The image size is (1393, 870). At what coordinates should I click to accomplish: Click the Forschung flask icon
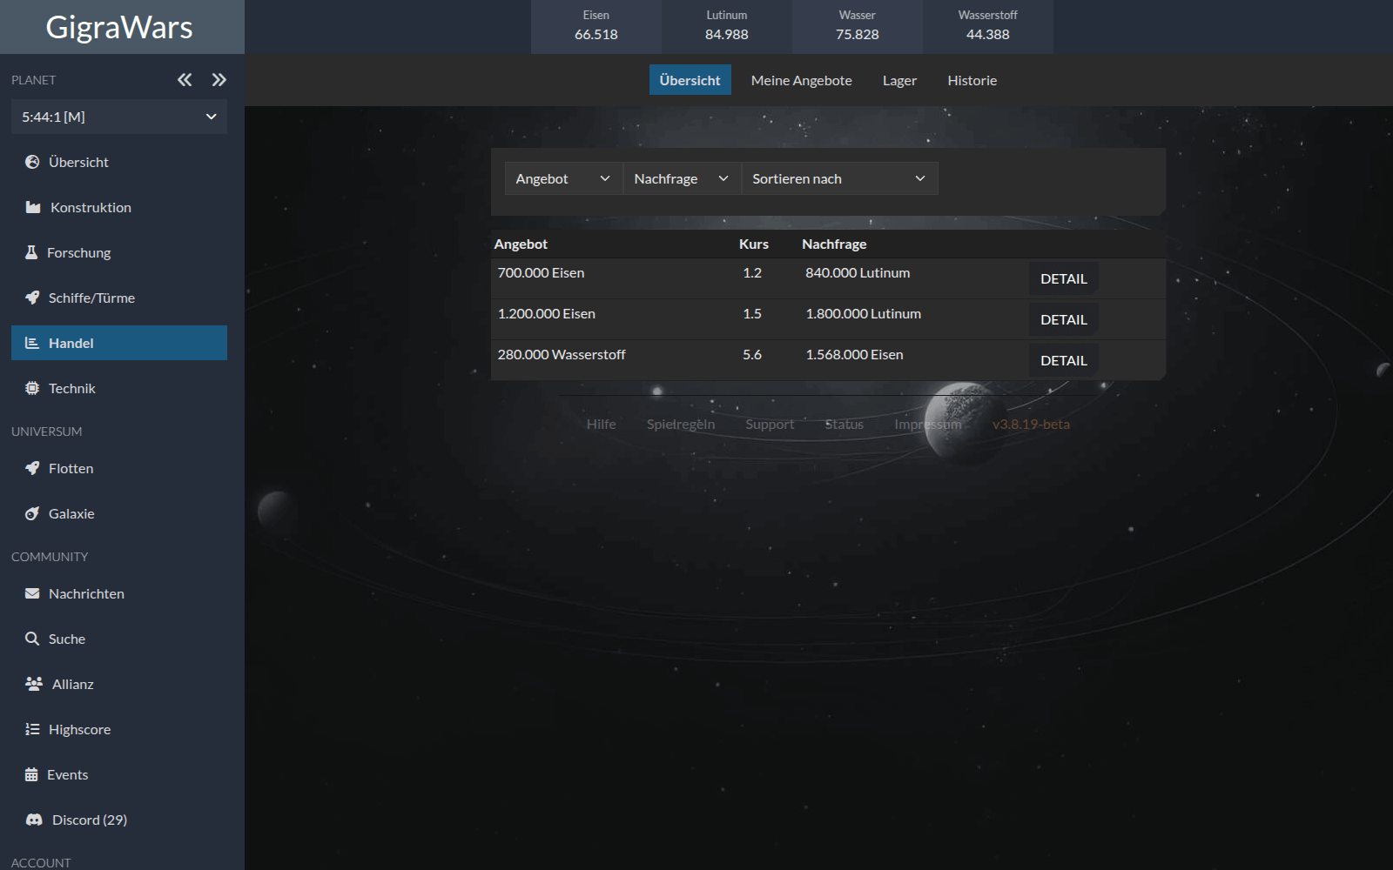[31, 252]
